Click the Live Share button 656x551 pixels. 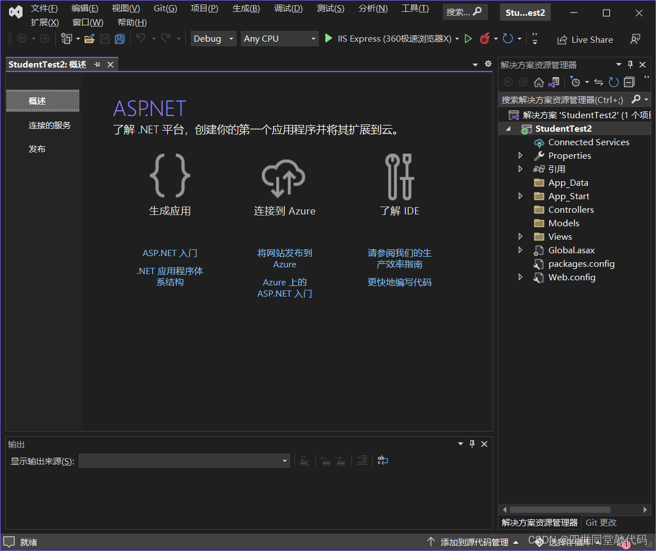pyautogui.click(x=585, y=40)
